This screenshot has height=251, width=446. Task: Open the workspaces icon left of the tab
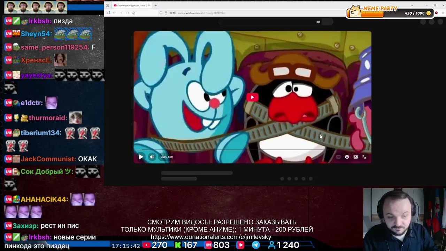click(x=107, y=6)
